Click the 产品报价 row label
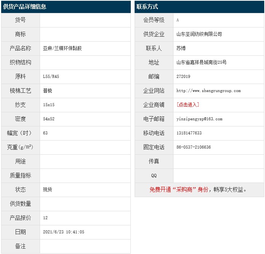This screenshot has width=265, height=254. 21,218
